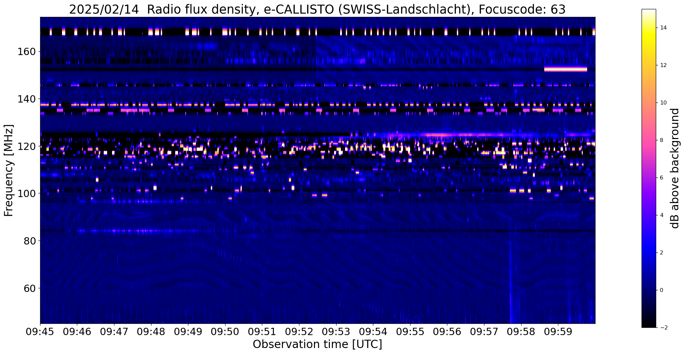Click the 09:59 time tick label
Viewport: 685px width, 354px height.
click(558, 331)
